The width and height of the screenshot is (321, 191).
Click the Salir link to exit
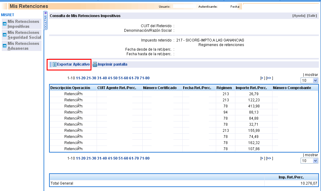tap(312, 16)
